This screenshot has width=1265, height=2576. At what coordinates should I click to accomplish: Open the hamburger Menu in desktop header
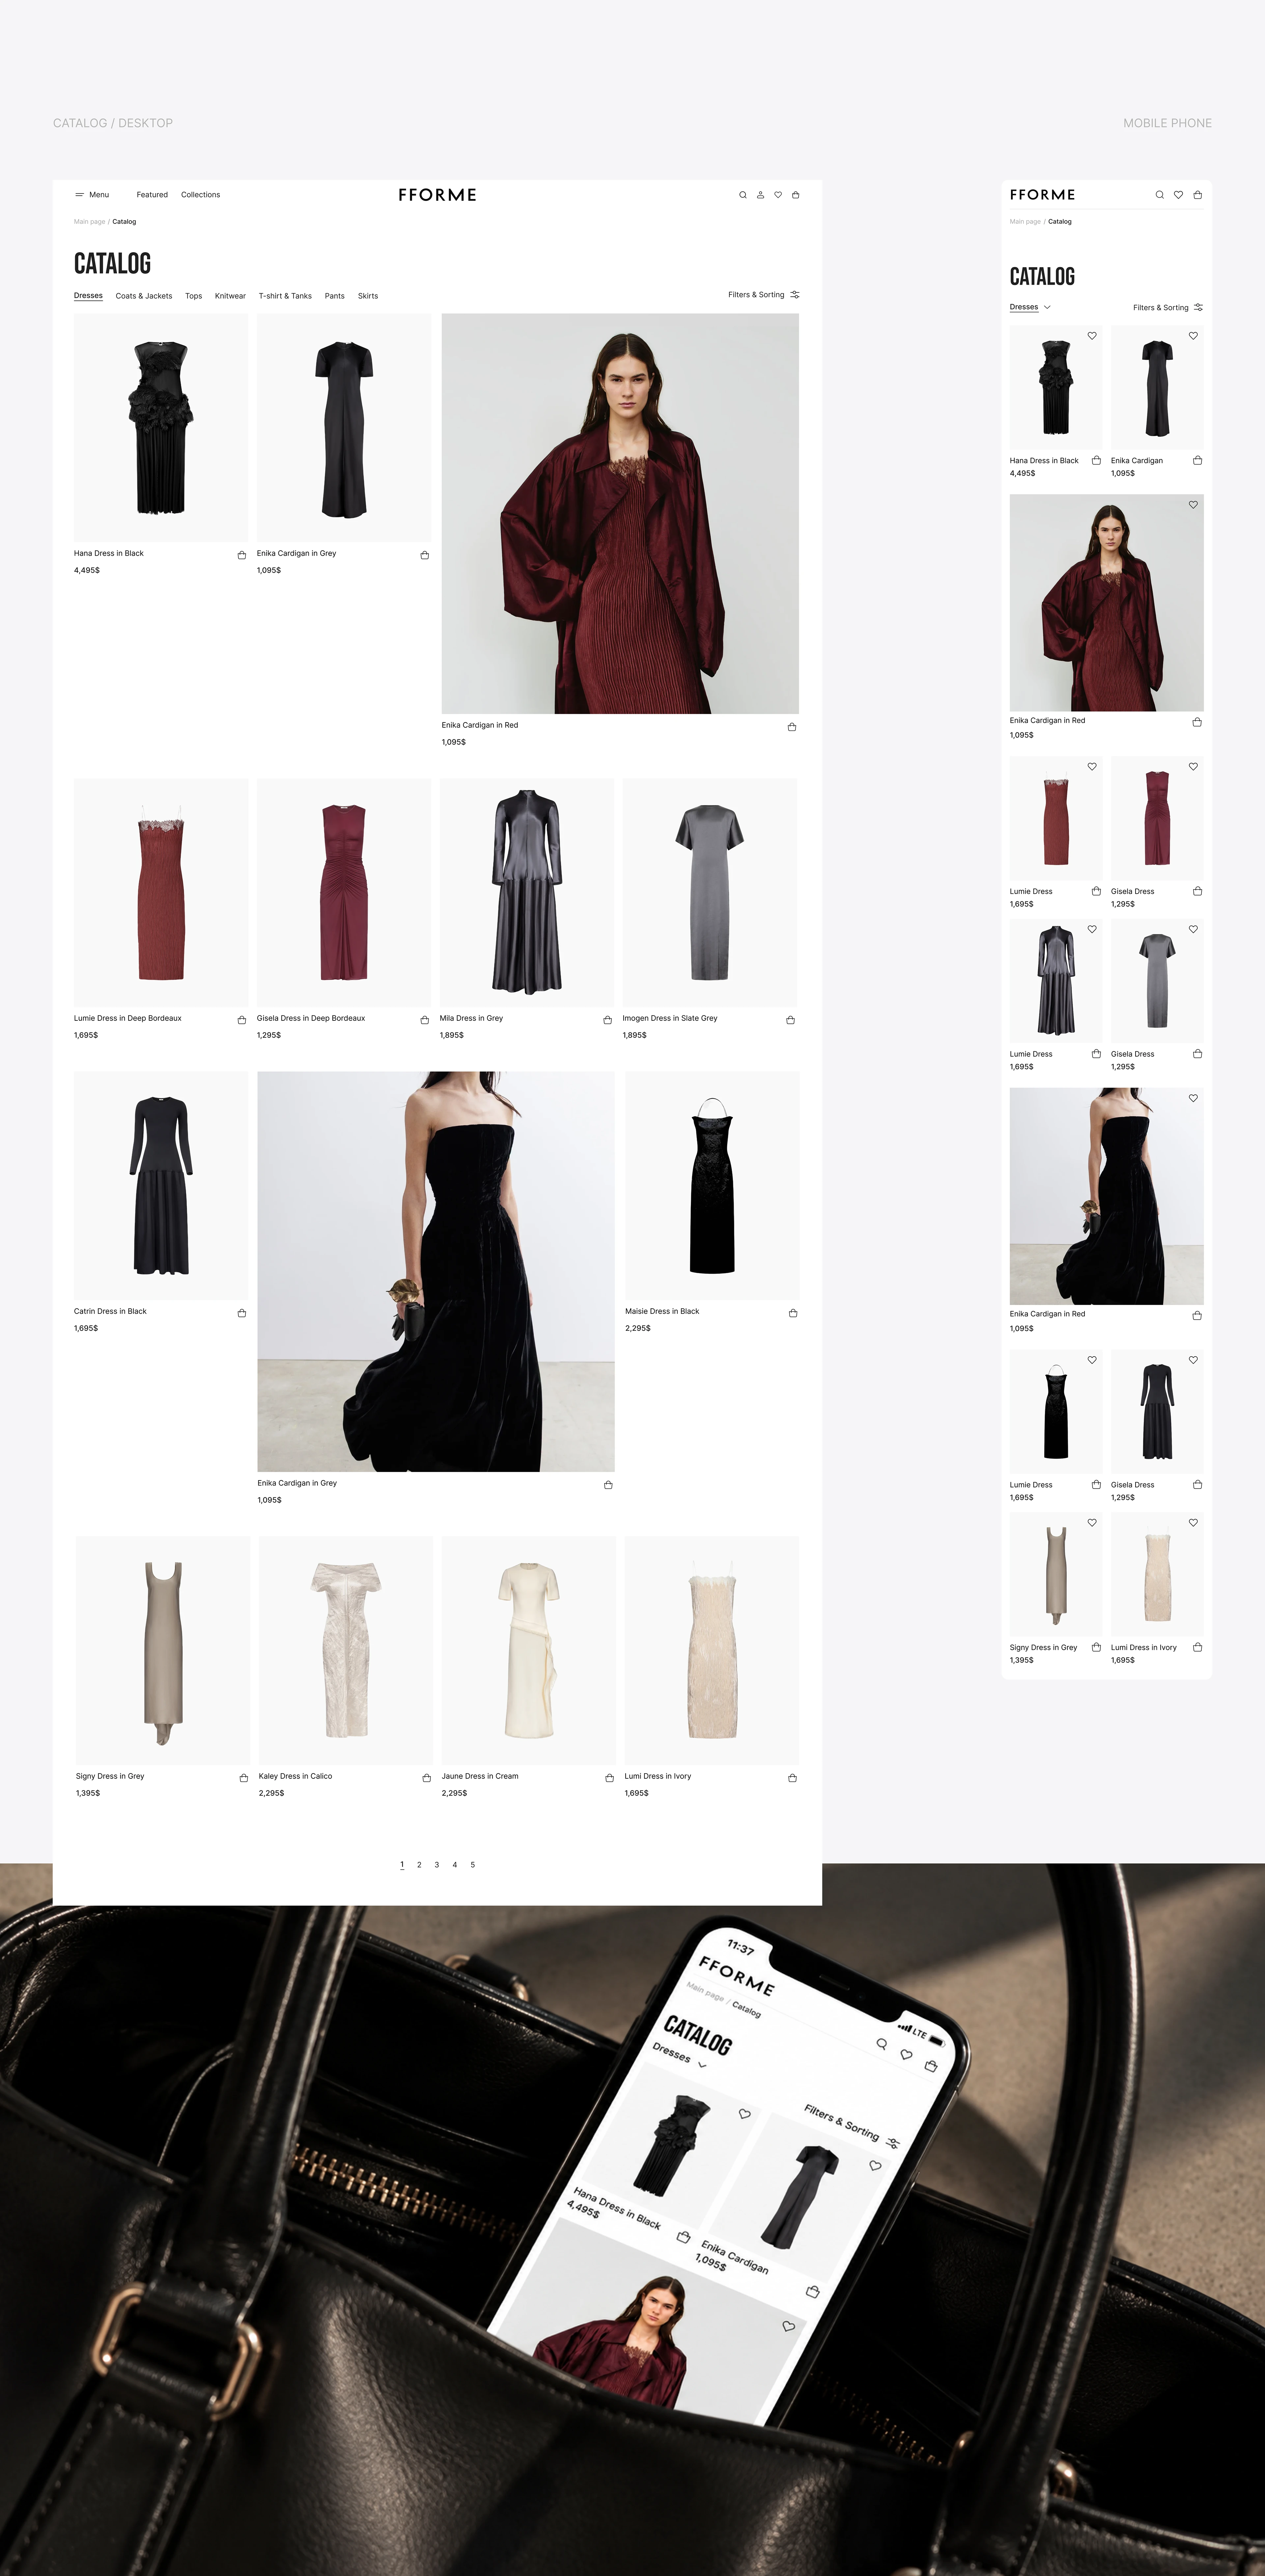[x=92, y=195]
